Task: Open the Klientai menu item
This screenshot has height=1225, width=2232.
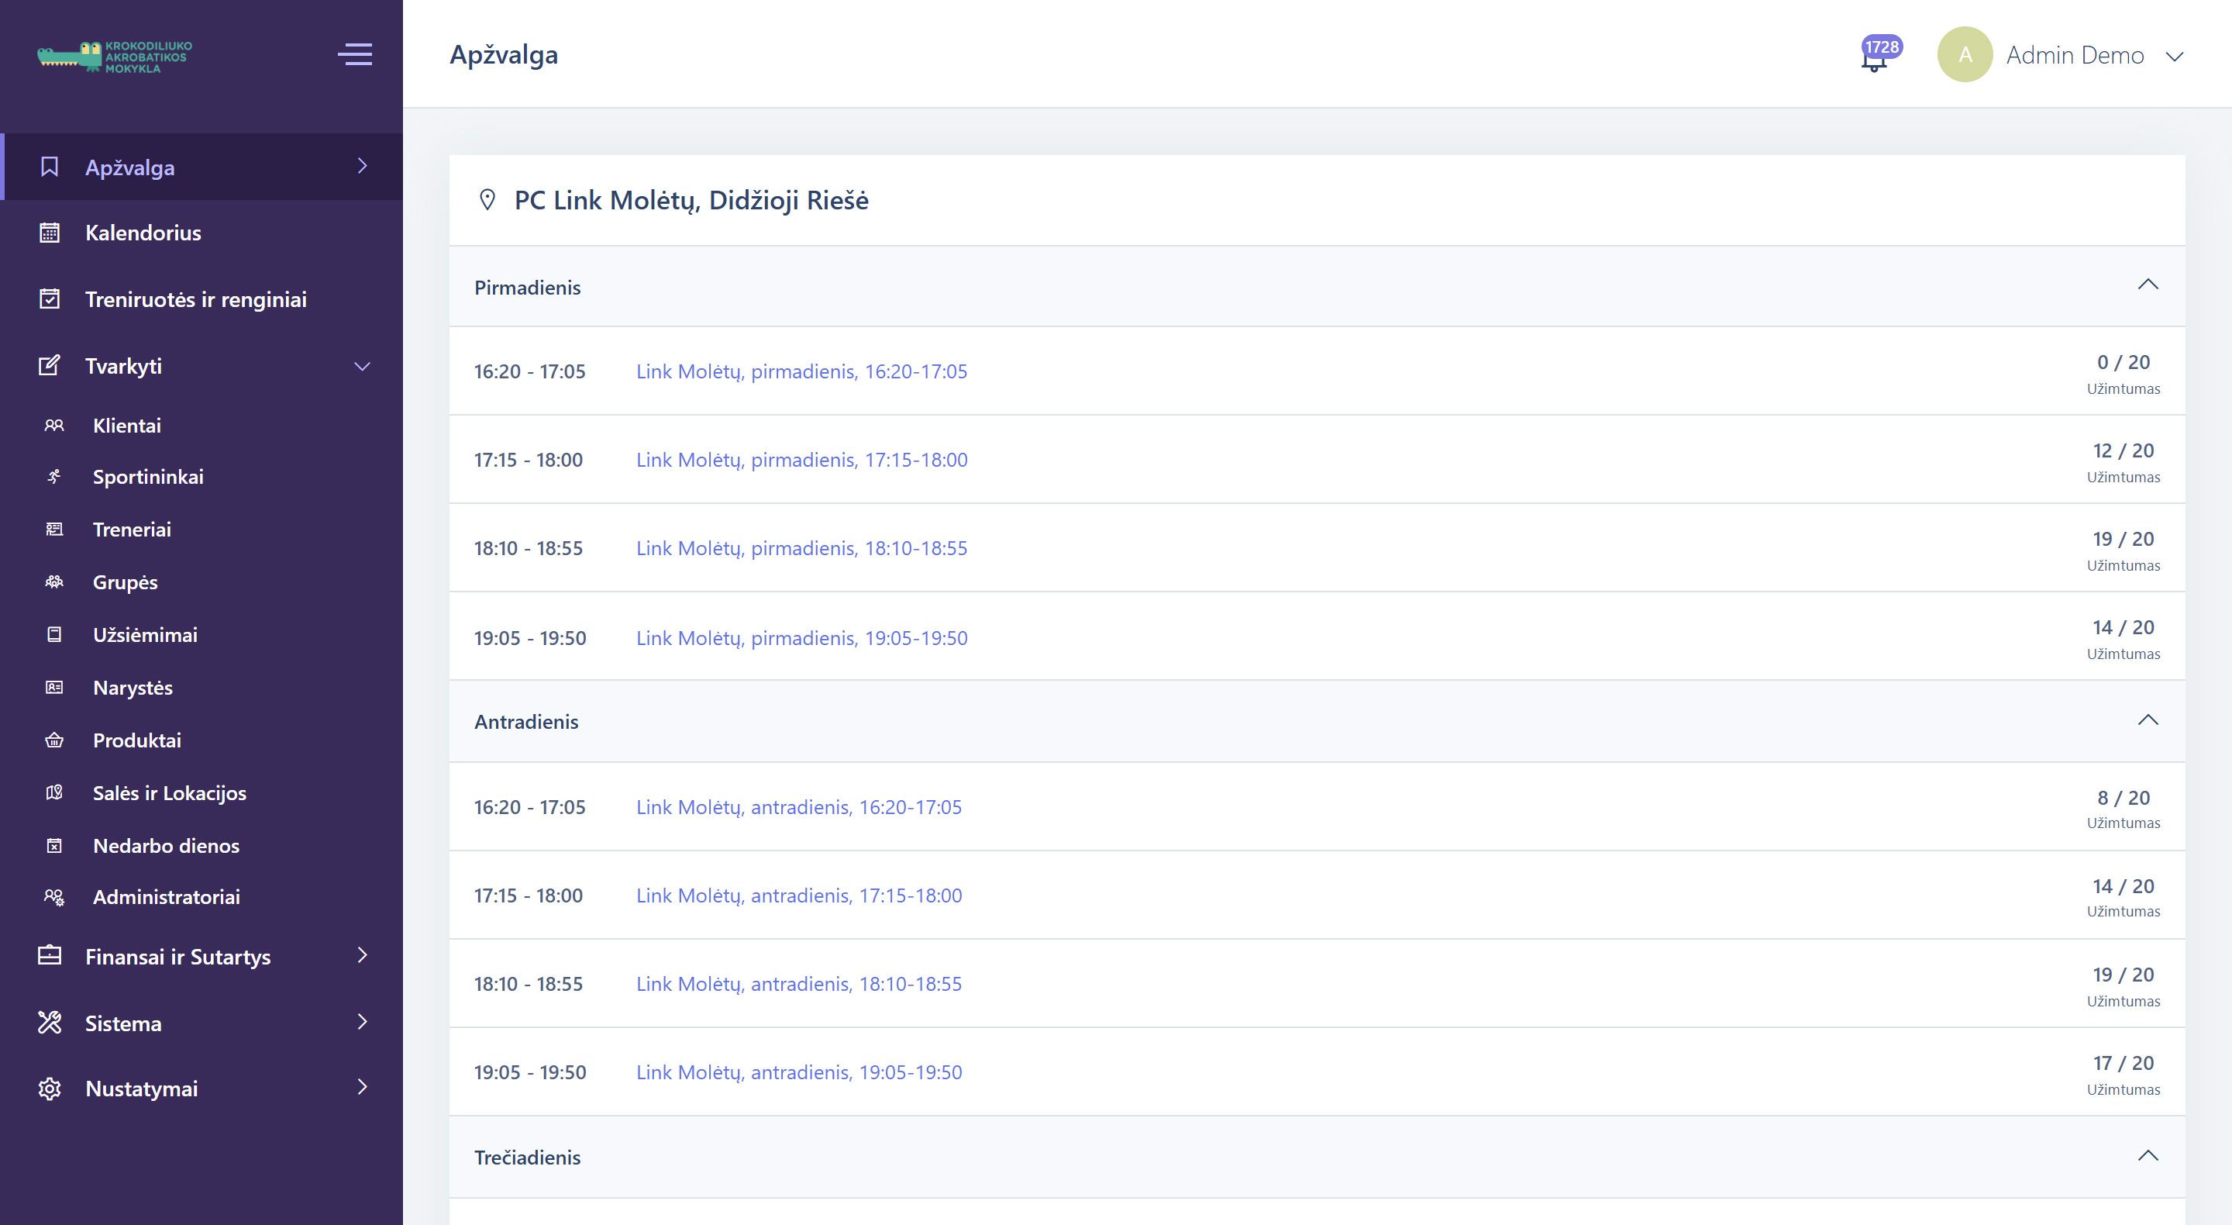Action: pyautogui.click(x=126, y=426)
